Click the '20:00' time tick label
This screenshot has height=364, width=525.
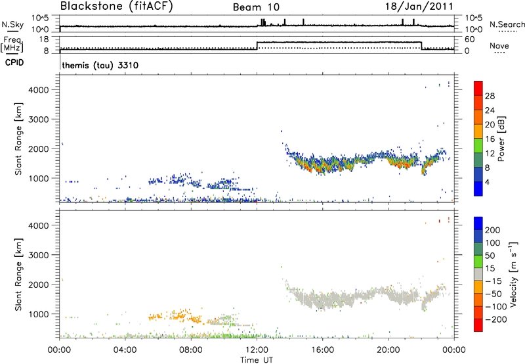[388, 350]
